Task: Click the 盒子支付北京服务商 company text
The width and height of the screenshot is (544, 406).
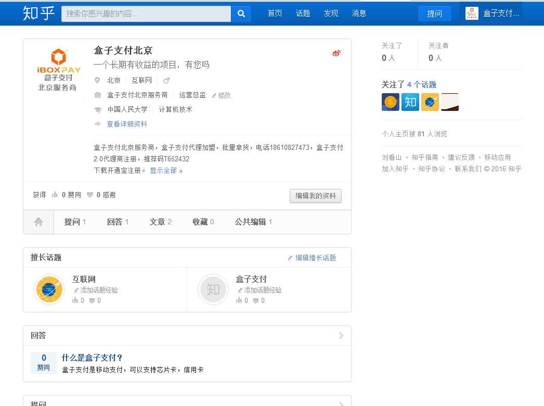Action: 137,95
